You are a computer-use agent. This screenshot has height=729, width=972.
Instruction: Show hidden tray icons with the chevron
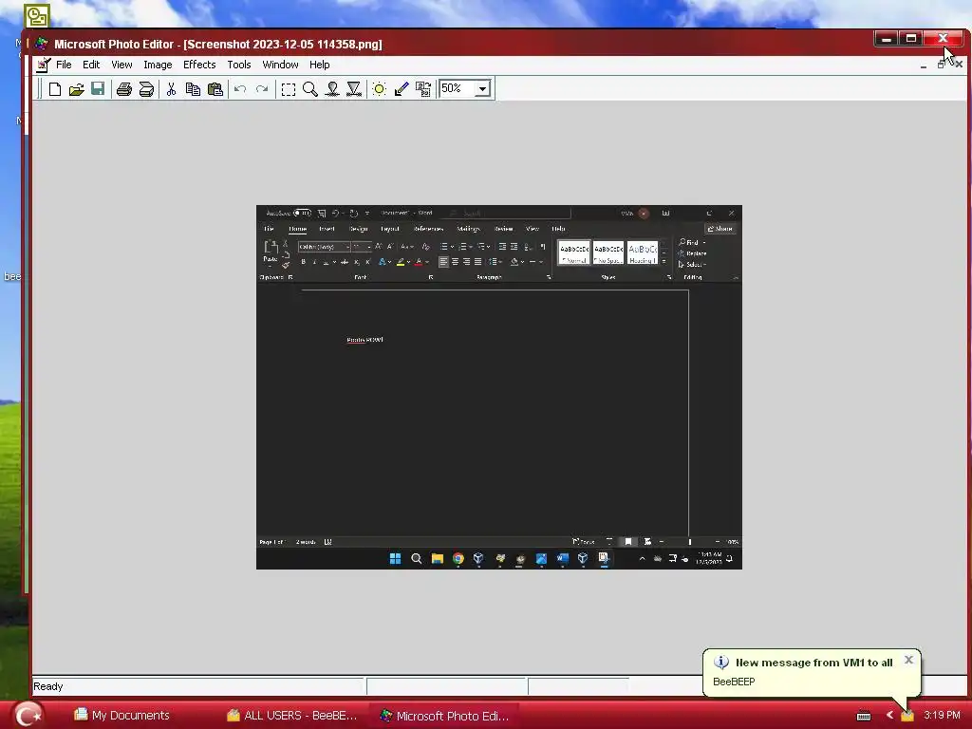889,716
